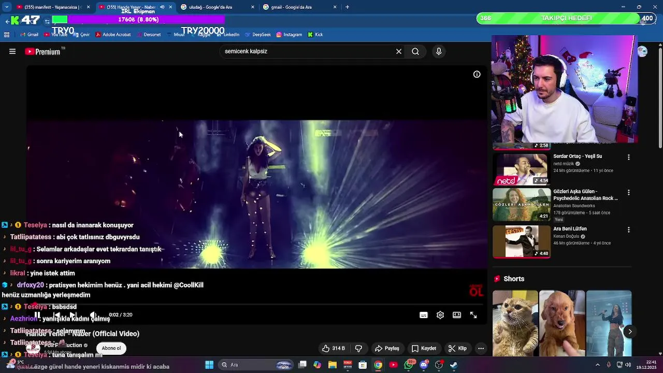
Task: Open the Copilot taskbar icon
Action: click(x=318, y=365)
